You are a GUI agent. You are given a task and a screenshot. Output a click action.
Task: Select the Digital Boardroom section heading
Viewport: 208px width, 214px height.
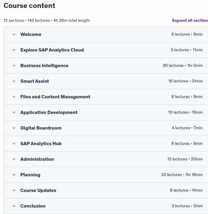click(x=41, y=128)
